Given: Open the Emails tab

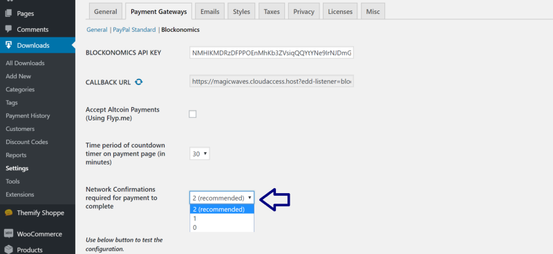Looking at the screenshot, I should [x=210, y=12].
